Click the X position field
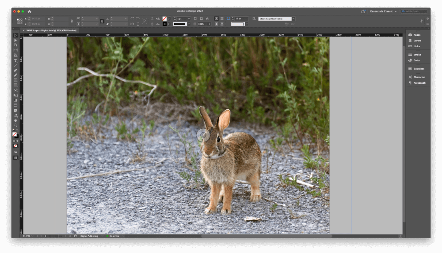The image size is (442, 253). coord(36,19)
